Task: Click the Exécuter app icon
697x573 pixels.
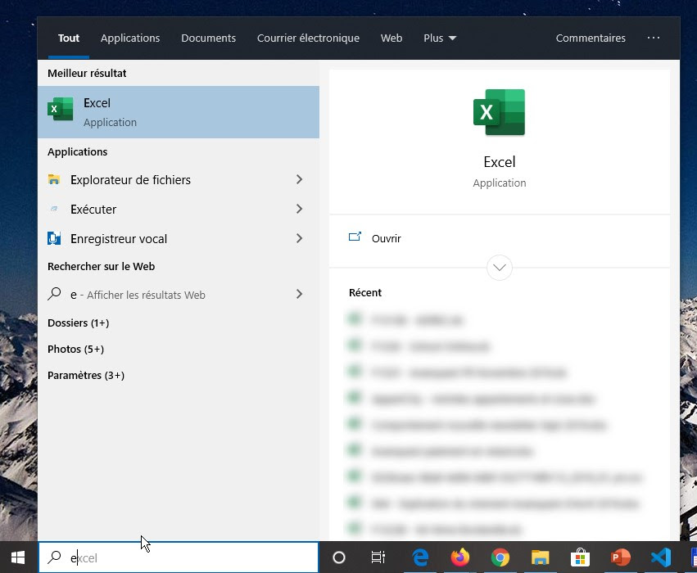Action: click(x=54, y=209)
